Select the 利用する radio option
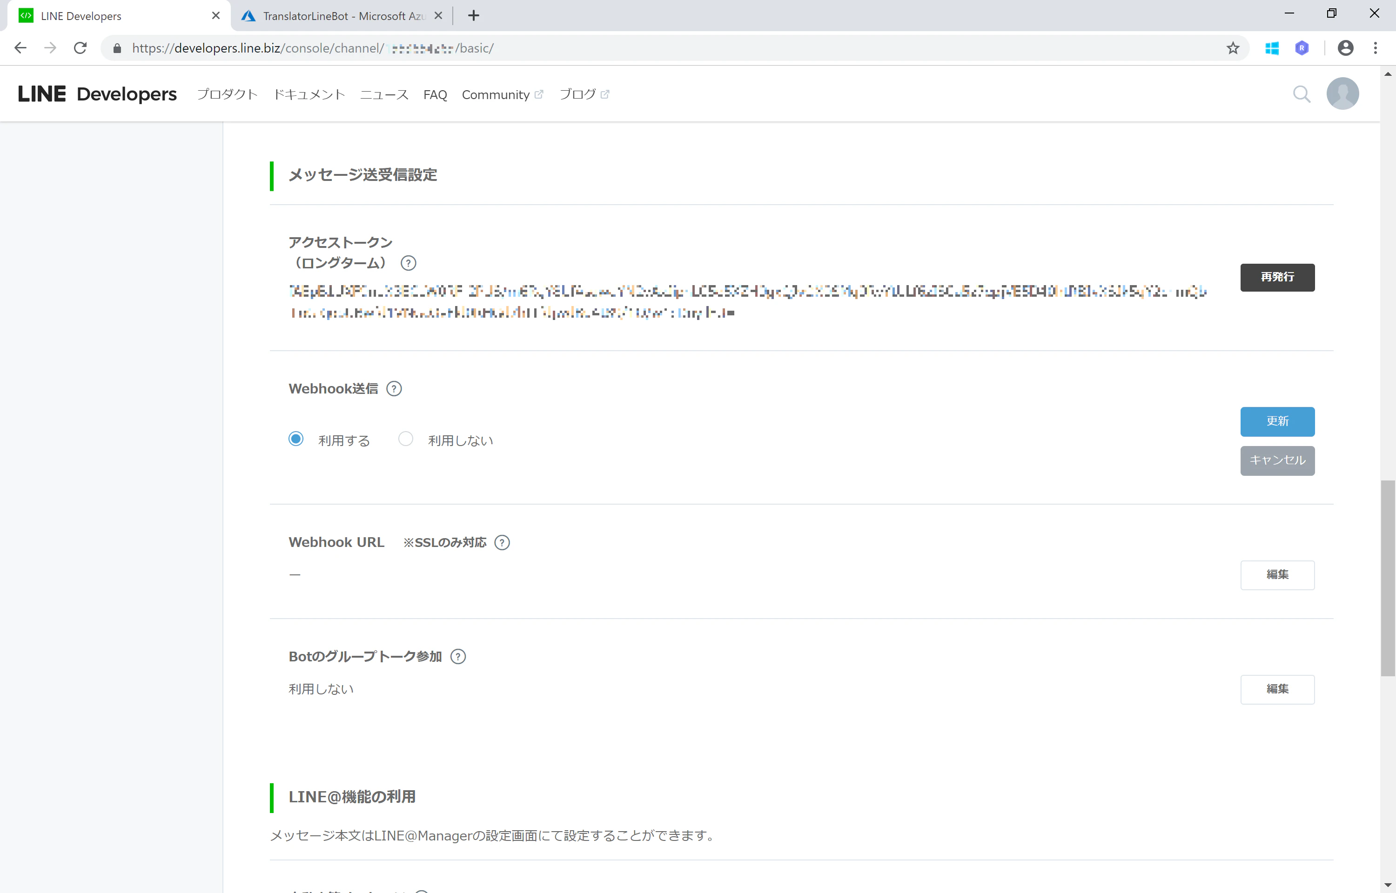 click(296, 439)
